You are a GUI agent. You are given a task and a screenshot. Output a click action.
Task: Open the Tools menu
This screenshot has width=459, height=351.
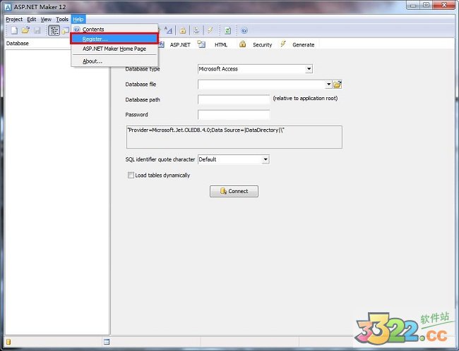coord(62,19)
